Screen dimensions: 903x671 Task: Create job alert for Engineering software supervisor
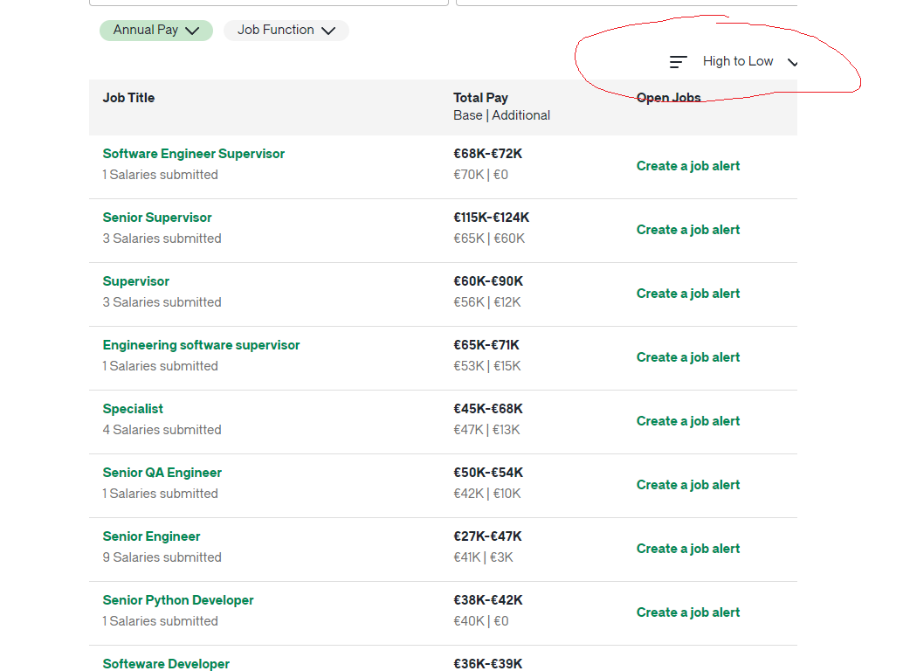(x=688, y=357)
